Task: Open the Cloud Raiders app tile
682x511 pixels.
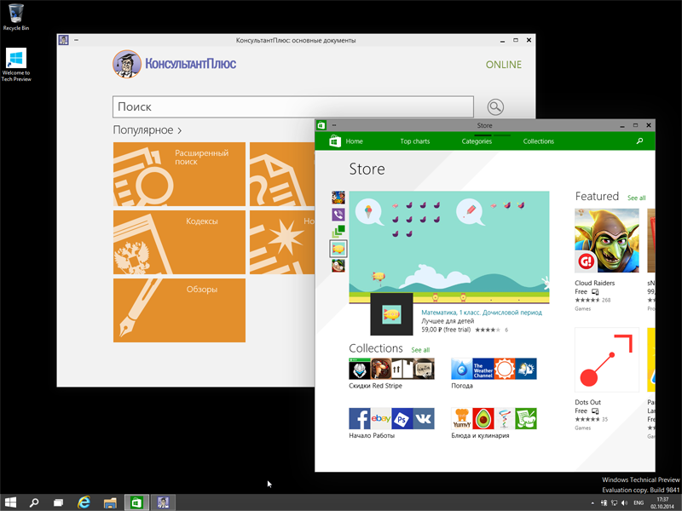Action: point(607,260)
